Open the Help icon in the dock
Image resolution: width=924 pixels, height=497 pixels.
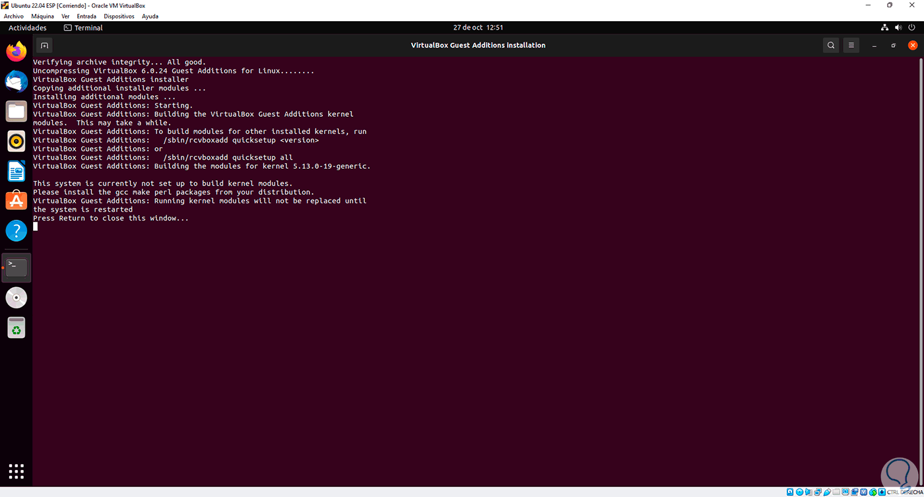coord(16,231)
